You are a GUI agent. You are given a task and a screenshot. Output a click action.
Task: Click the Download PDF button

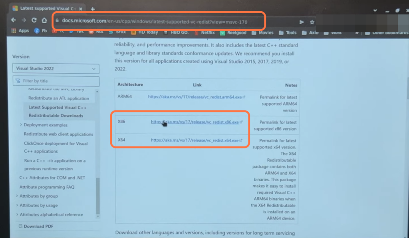(x=36, y=226)
